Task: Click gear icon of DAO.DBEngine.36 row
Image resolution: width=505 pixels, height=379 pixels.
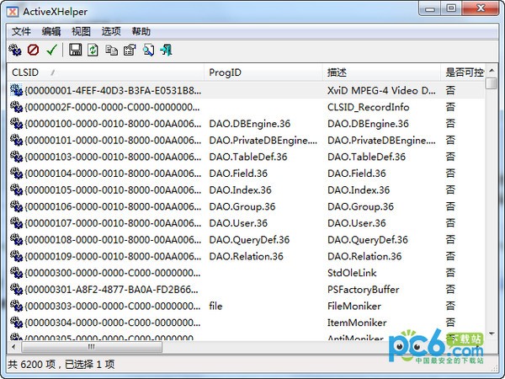Action: click(16, 124)
